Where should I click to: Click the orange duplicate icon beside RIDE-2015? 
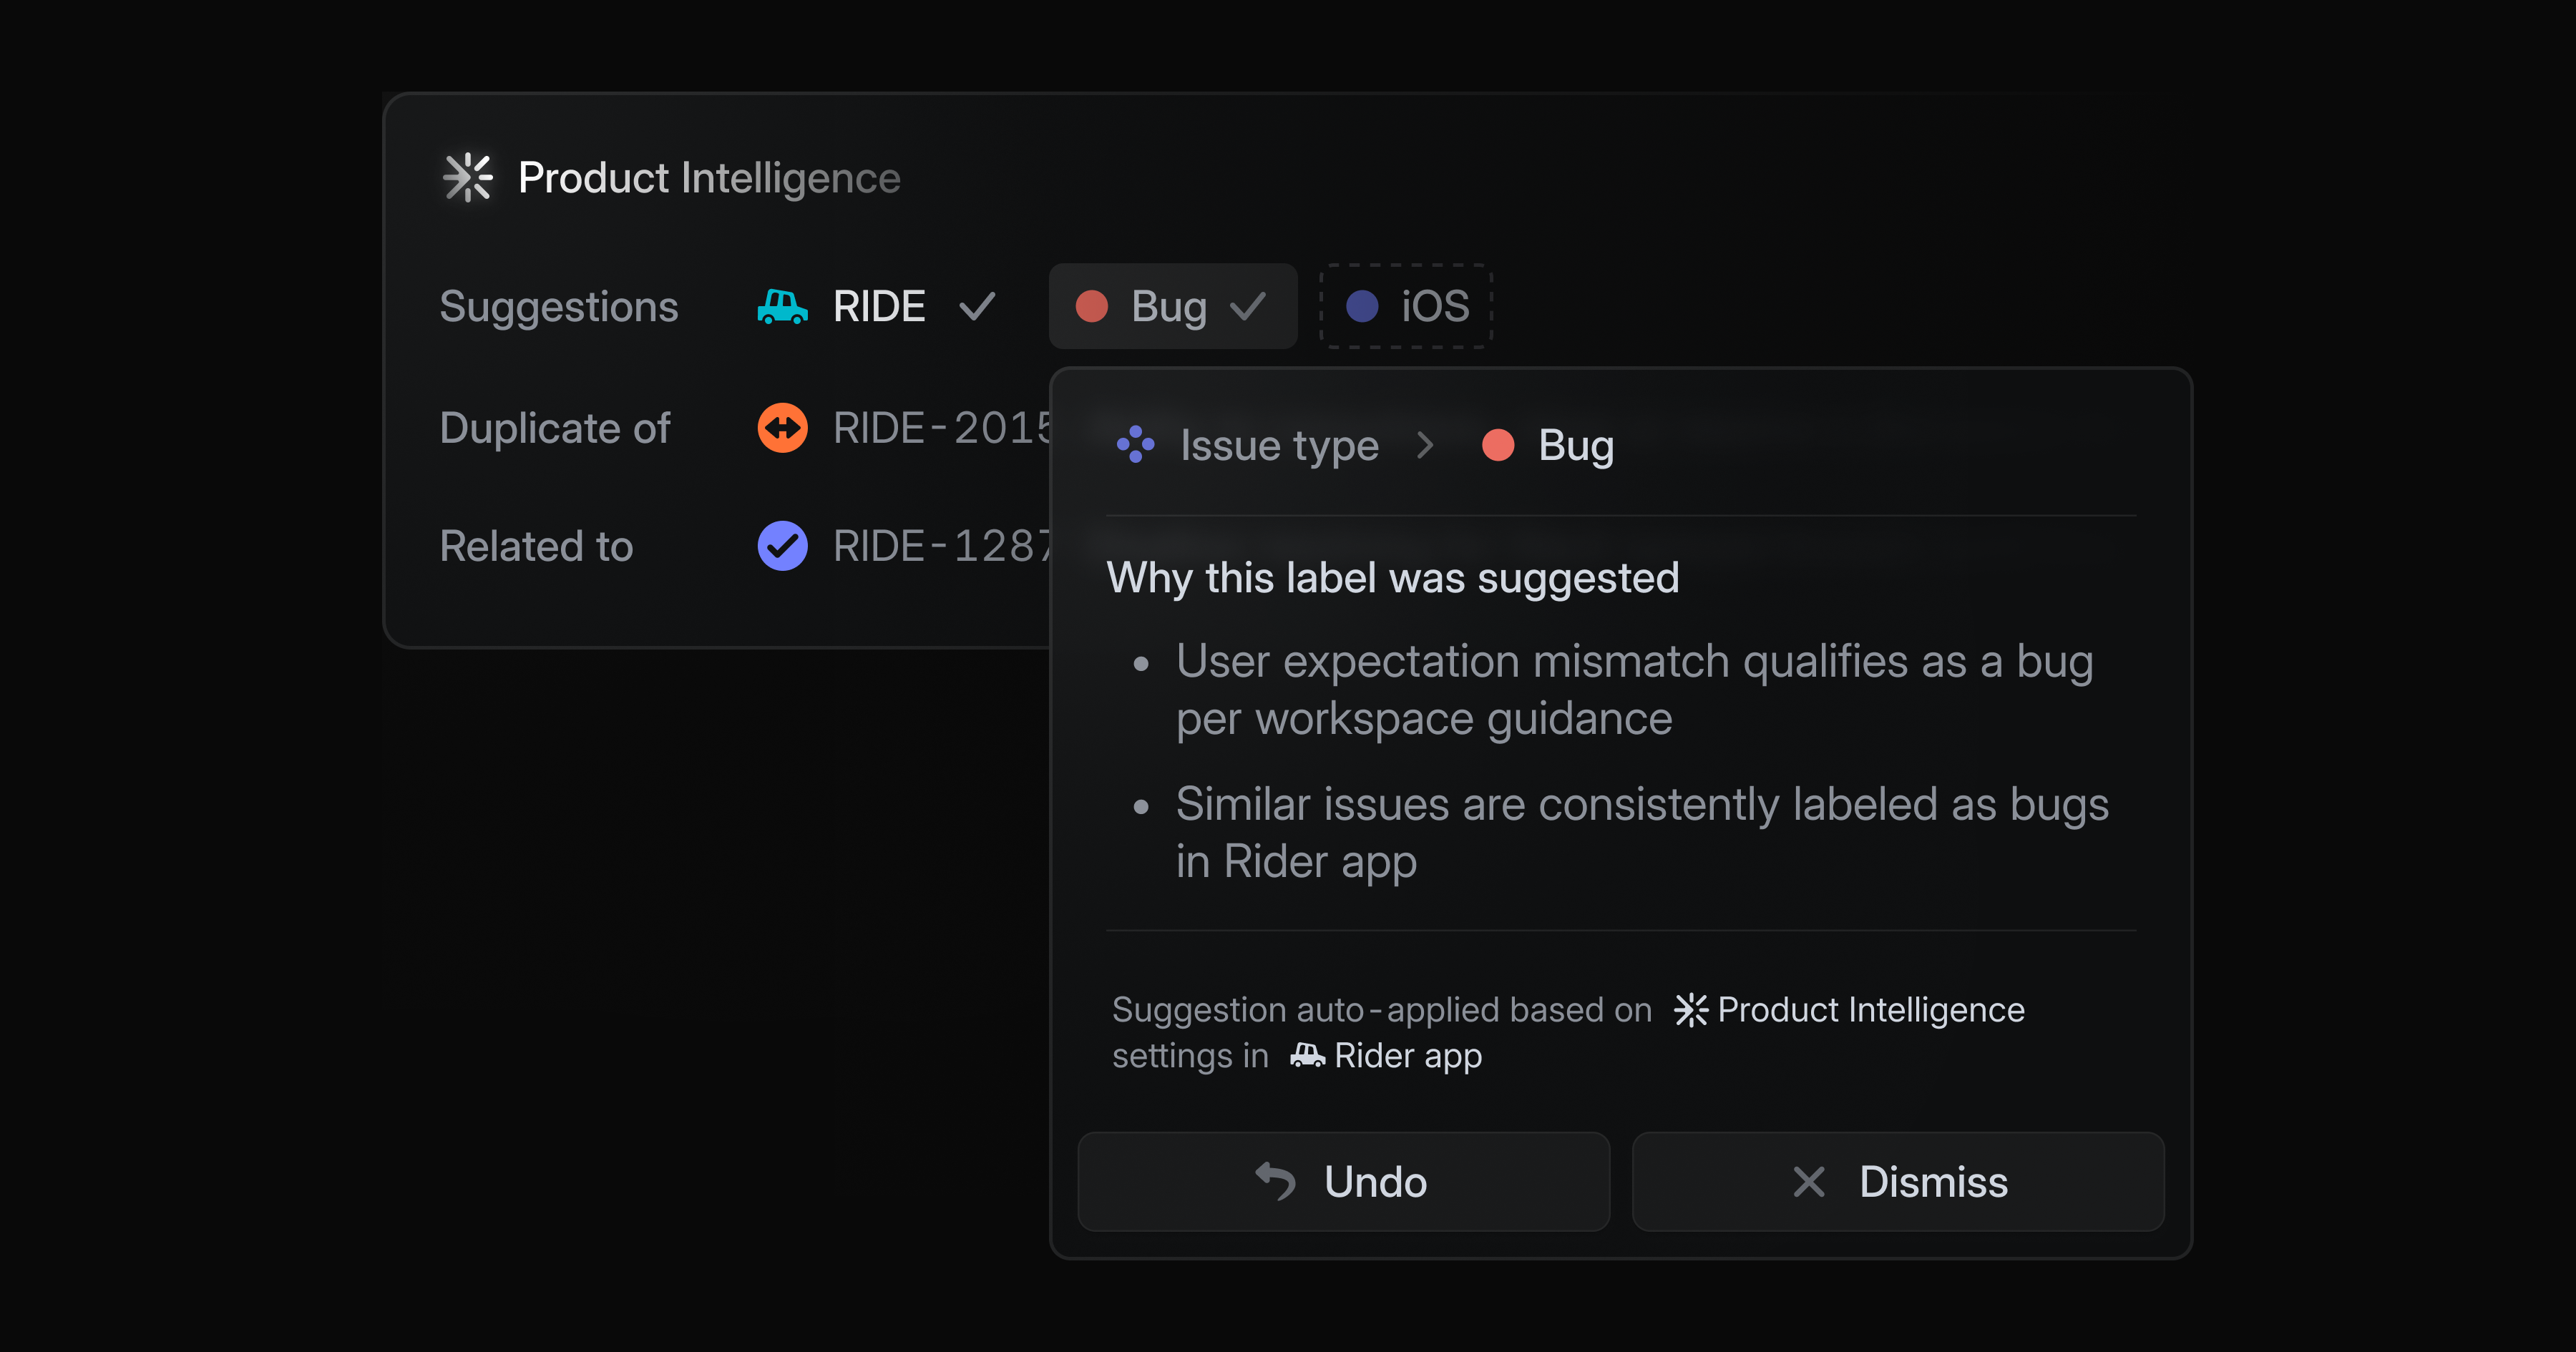coord(782,428)
